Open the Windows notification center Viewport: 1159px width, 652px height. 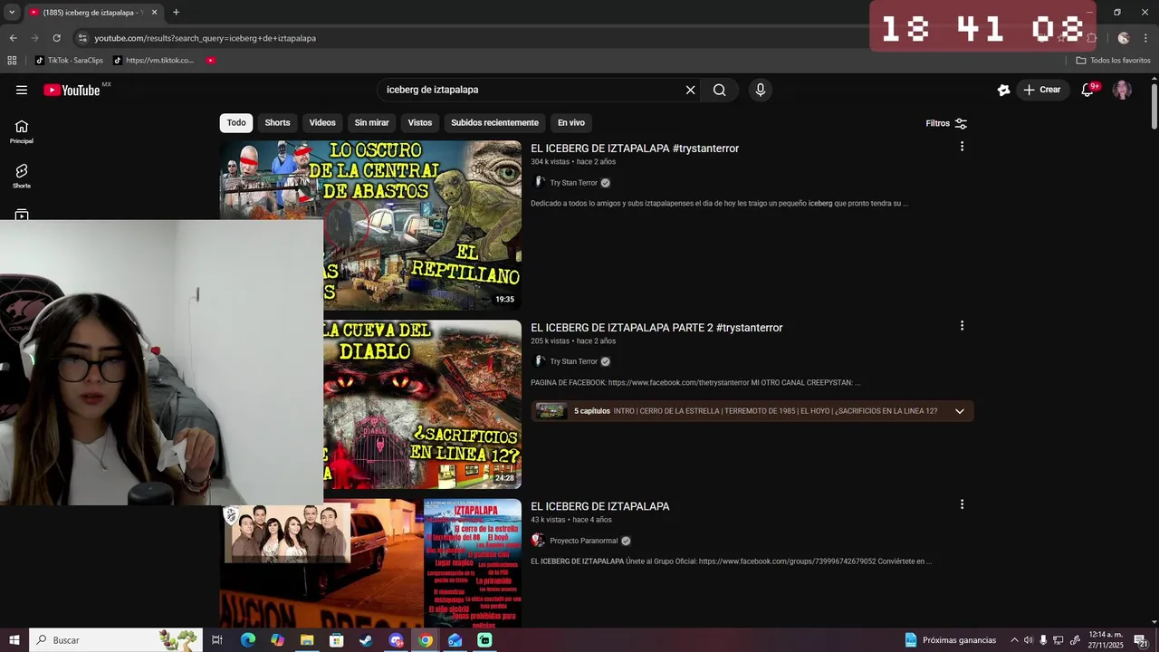[x=1141, y=640]
